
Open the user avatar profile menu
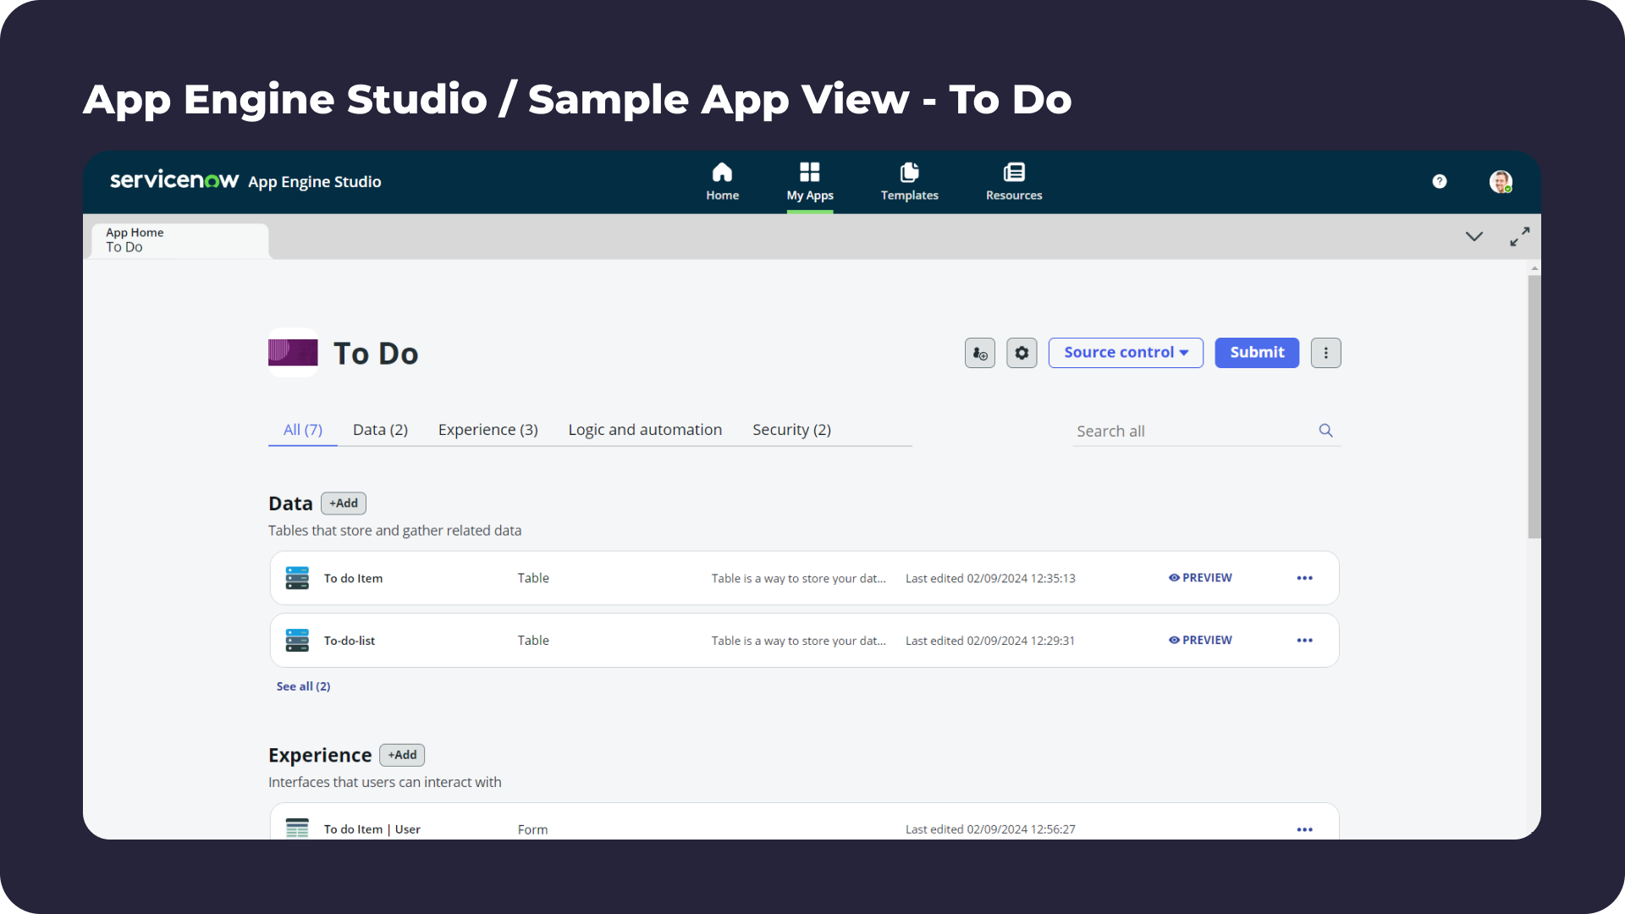click(1501, 181)
